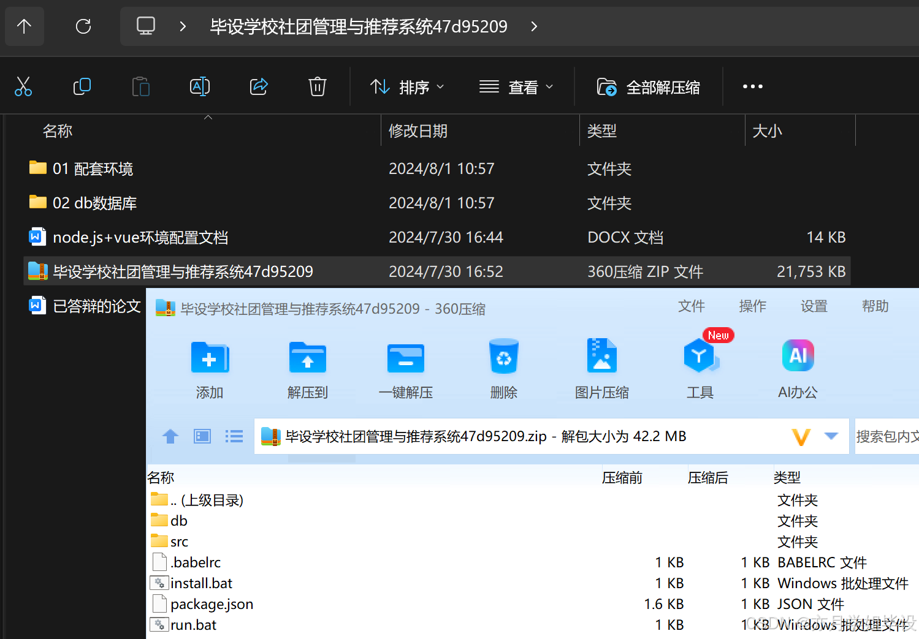Select the package.json file
The image size is (919, 639).
point(202,604)
